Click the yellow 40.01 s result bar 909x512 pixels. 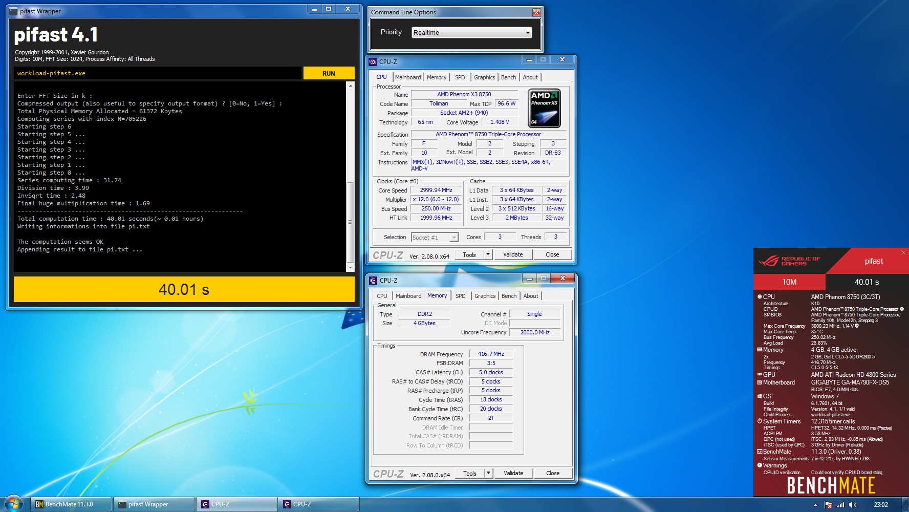click(184, 289)
